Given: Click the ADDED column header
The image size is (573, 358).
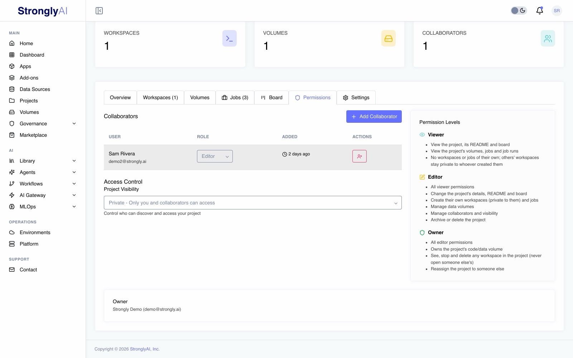Looking at the screenshot, I should 290,137.
